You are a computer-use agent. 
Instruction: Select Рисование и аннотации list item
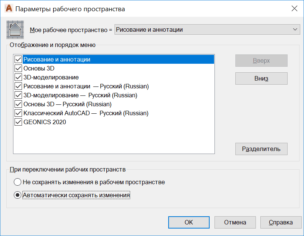[x=57, y=60]
